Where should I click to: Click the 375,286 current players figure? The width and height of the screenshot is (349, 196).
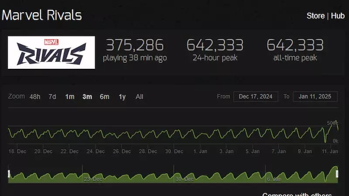click(x=135, y=45)
